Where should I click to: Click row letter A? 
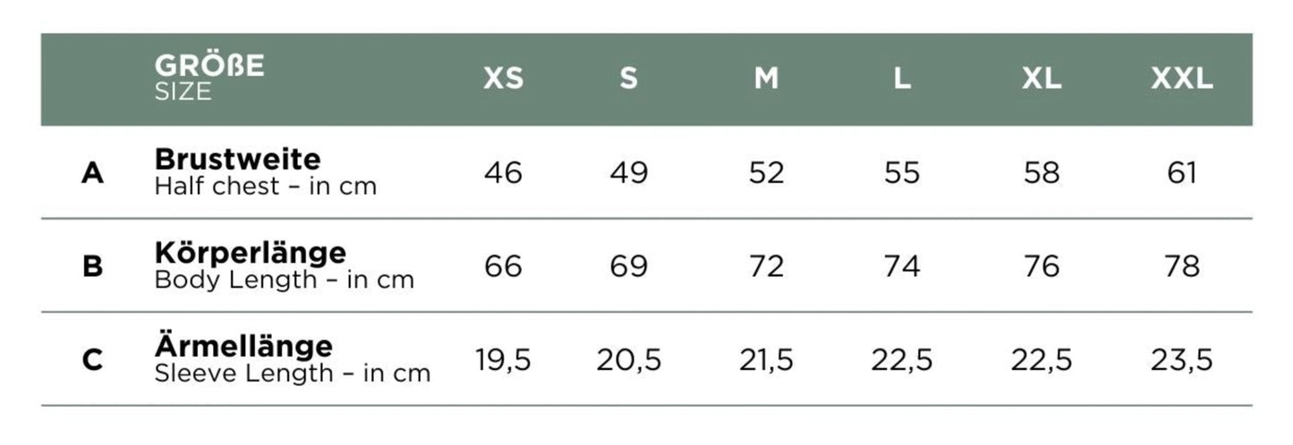[92, 173]
